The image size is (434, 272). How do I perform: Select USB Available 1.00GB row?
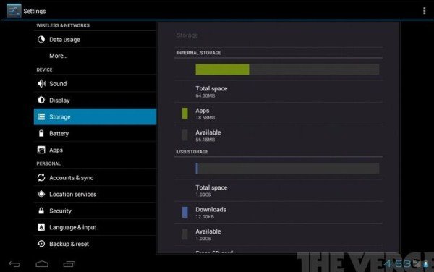[x=278, y=234]
